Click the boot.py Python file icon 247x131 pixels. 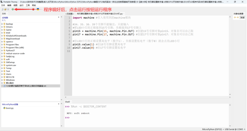4,108
